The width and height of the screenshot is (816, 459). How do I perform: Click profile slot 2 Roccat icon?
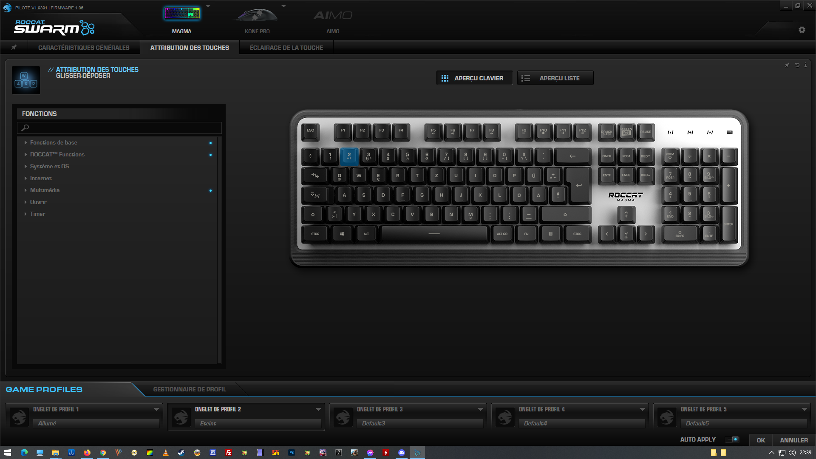point(181,416)
